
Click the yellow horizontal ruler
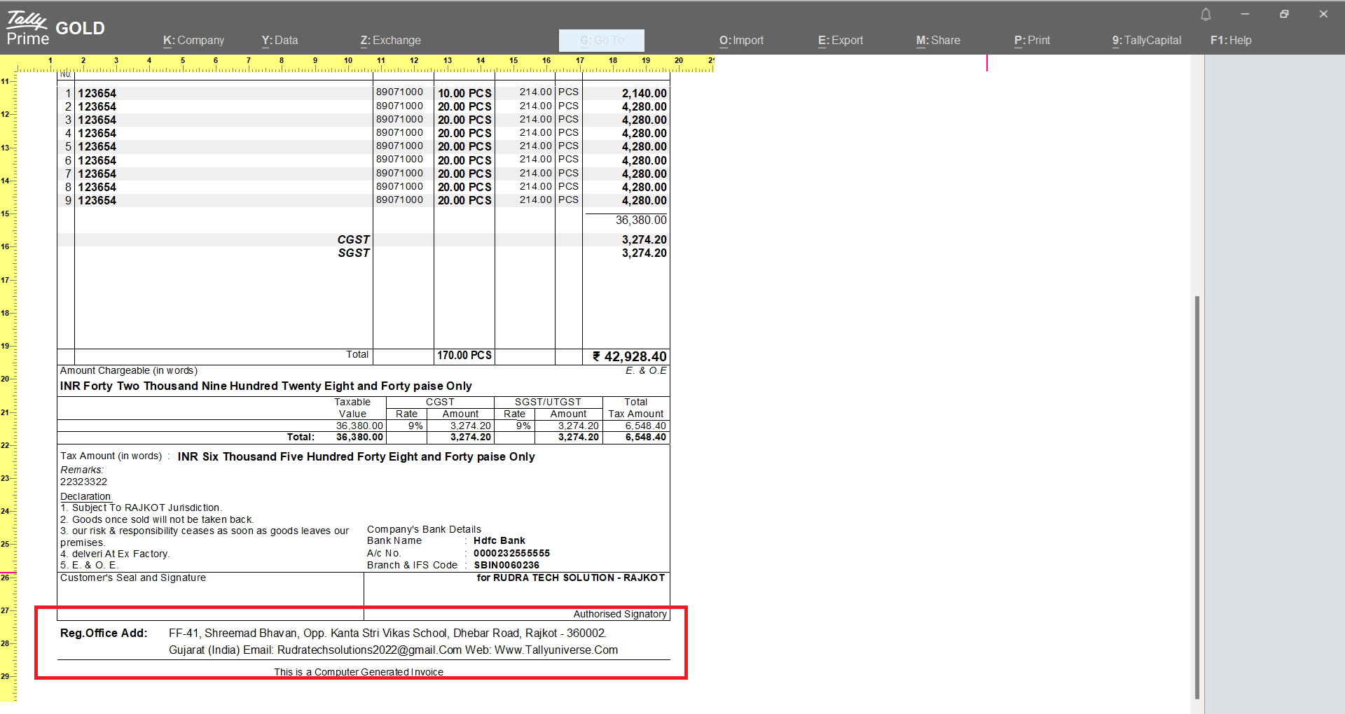tap(364, 64)
